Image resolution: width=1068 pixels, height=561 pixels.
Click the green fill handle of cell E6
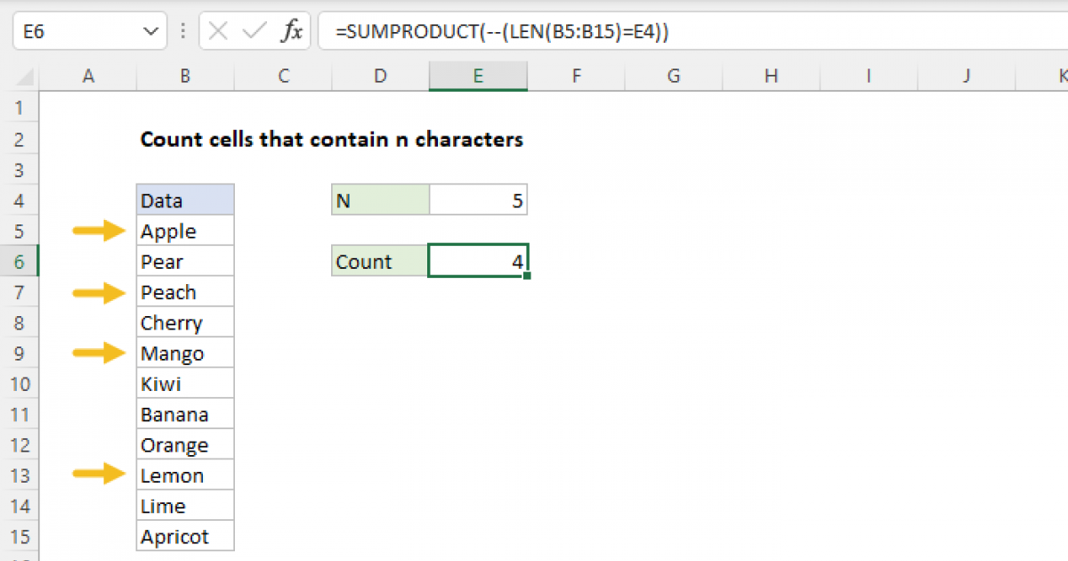click(527, 277)
